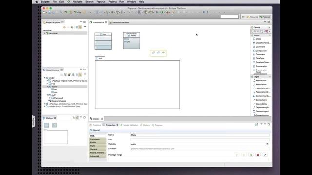Click the Quick Access search field
Screen dimensions: 312x175
(x=229, y=17)
